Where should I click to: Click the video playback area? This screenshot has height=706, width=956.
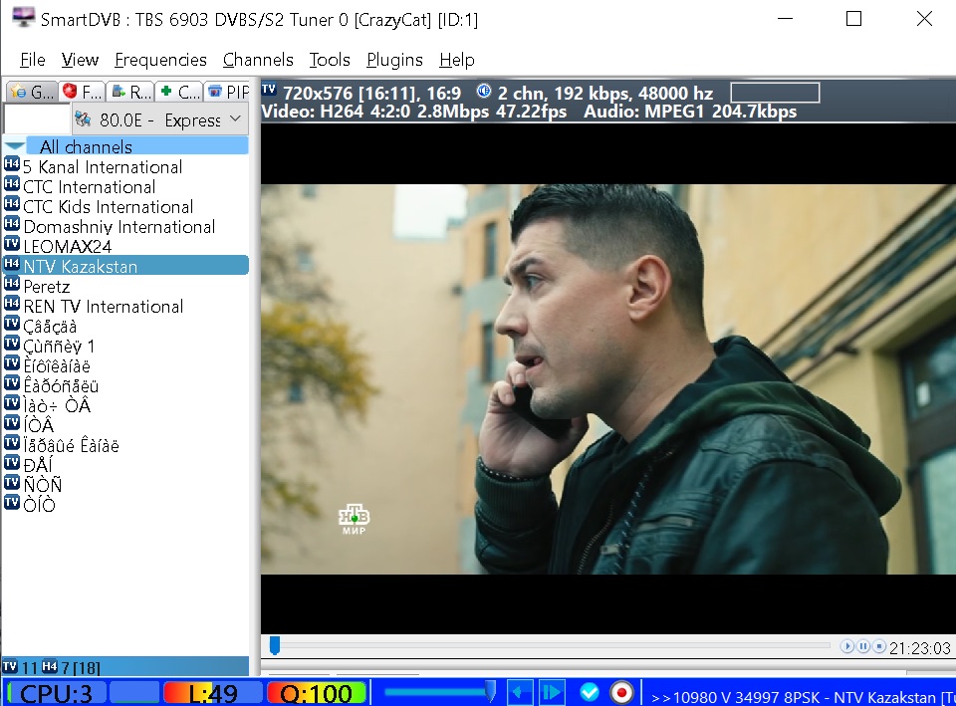607,378
